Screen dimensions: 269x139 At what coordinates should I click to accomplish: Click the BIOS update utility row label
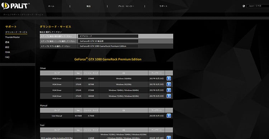point(57,138)
